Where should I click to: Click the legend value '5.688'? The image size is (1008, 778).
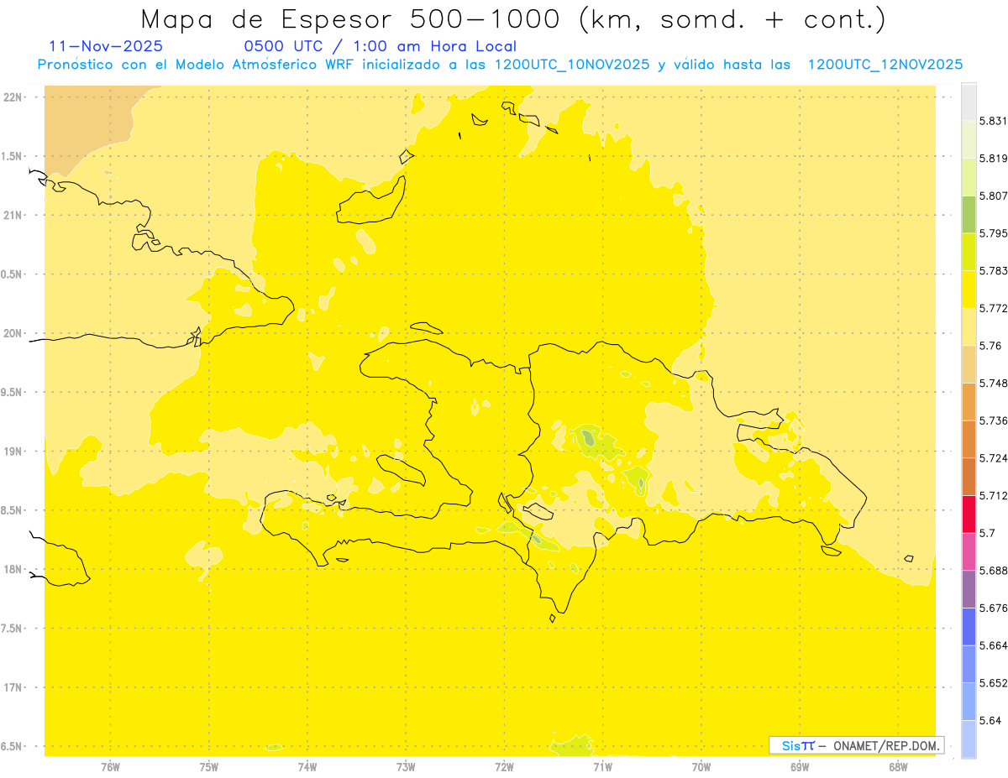point(993,571)
